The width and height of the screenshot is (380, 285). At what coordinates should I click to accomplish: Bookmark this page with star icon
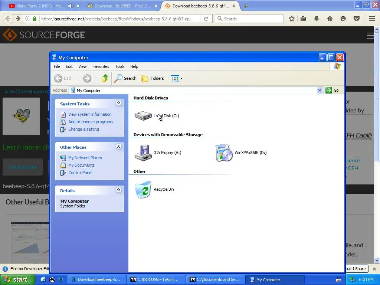click(x=292, y=19)
